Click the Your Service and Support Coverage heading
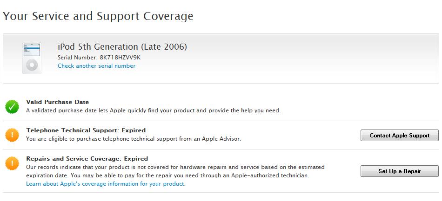The height and width of the screenshot is (201, 442). click(x=98, y=16)
